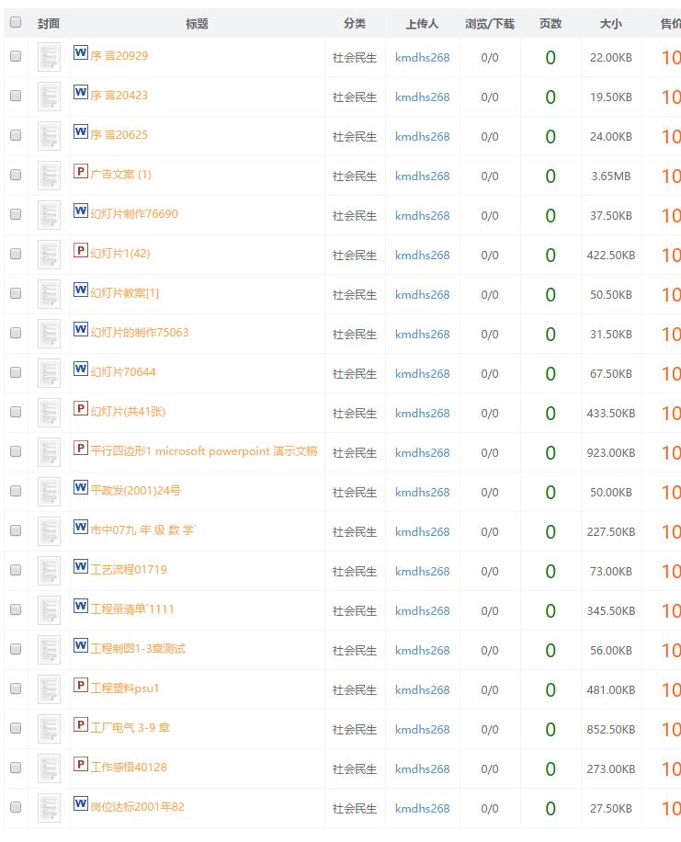Viewport: 681px width, 842px height.
Task: Click the Word icon beside 岗位达标2001年82
Action: tap(81, 804)
